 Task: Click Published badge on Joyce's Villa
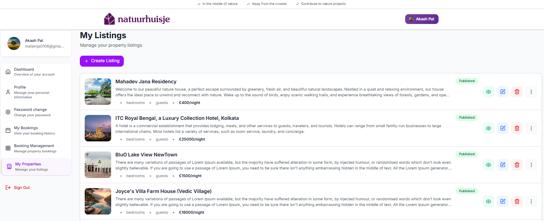click(x=467, y=191)
